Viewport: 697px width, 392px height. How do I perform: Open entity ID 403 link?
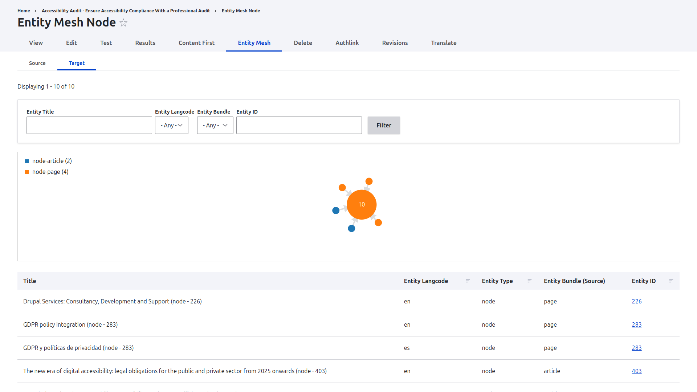coord(636,371)
